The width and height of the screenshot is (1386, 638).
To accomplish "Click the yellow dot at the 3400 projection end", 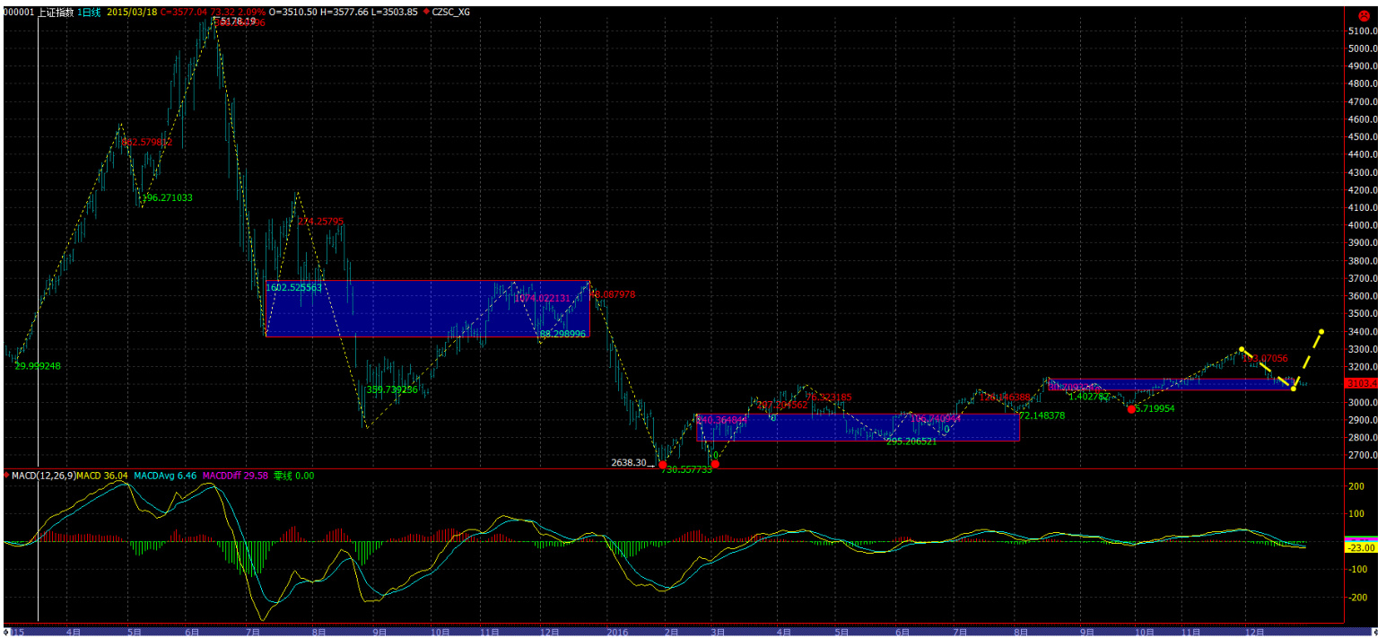I will (x=1321, y=332).
